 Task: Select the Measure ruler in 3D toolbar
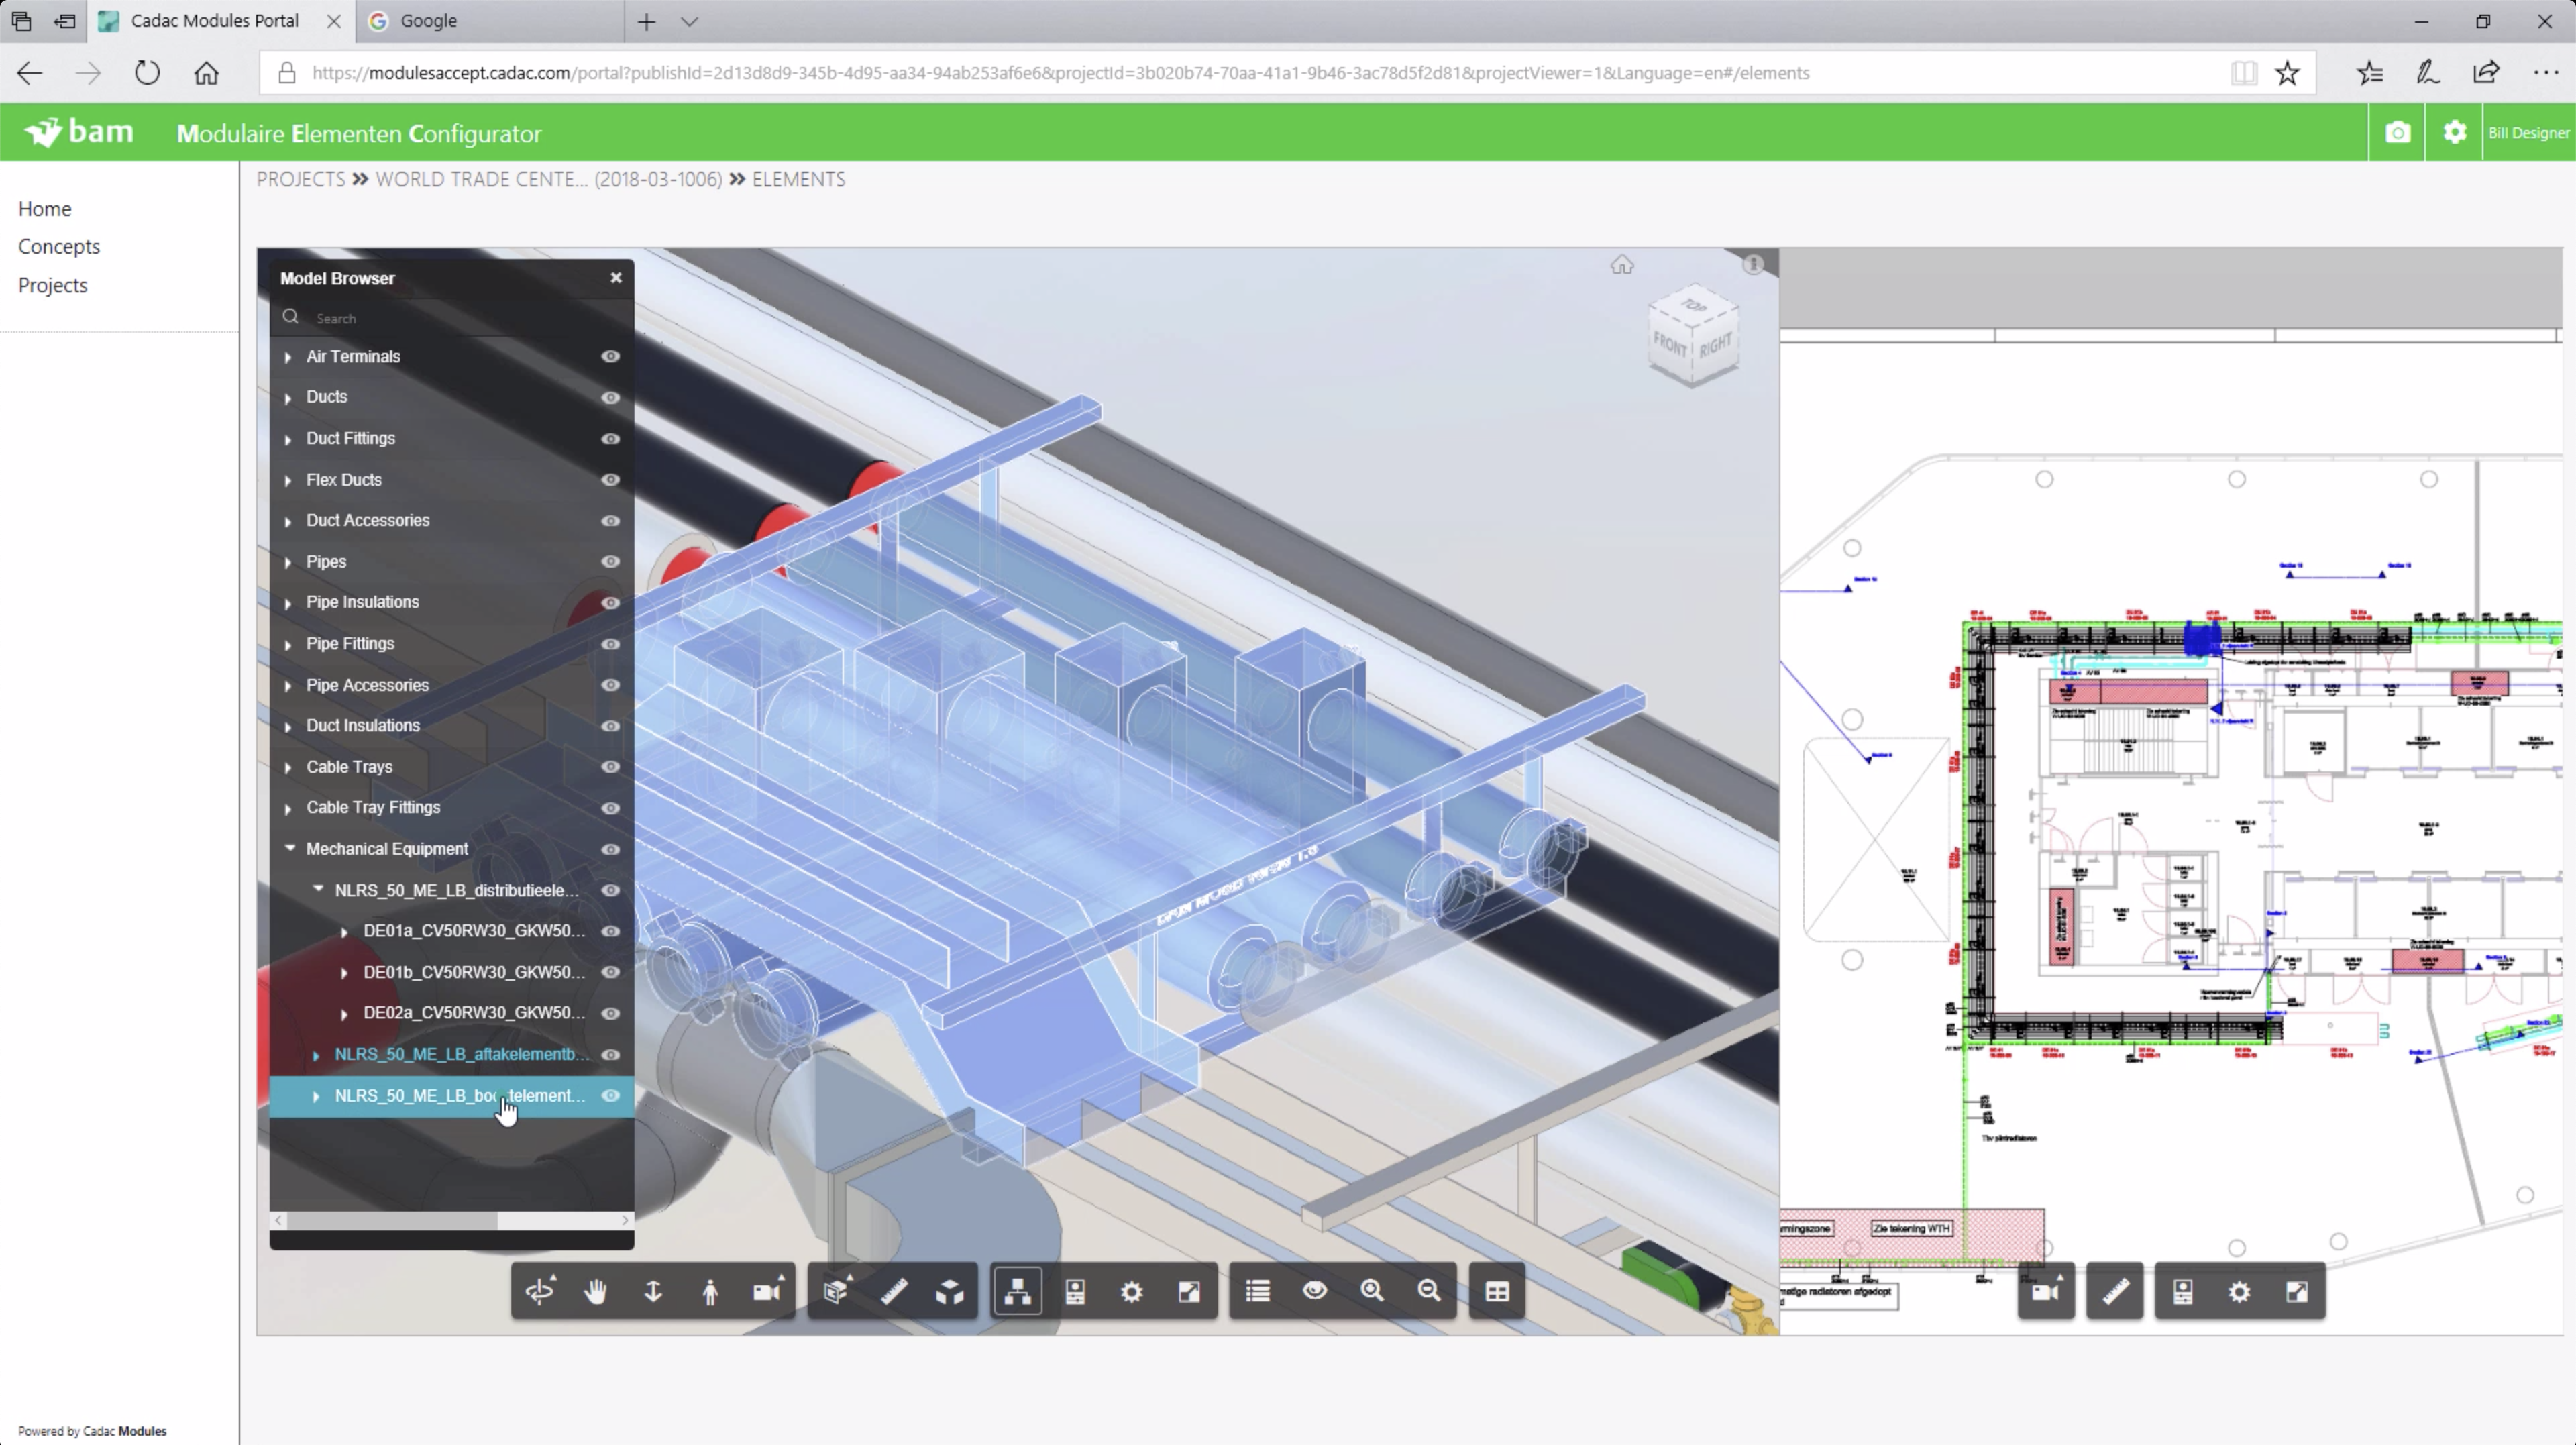[893, 1291]
